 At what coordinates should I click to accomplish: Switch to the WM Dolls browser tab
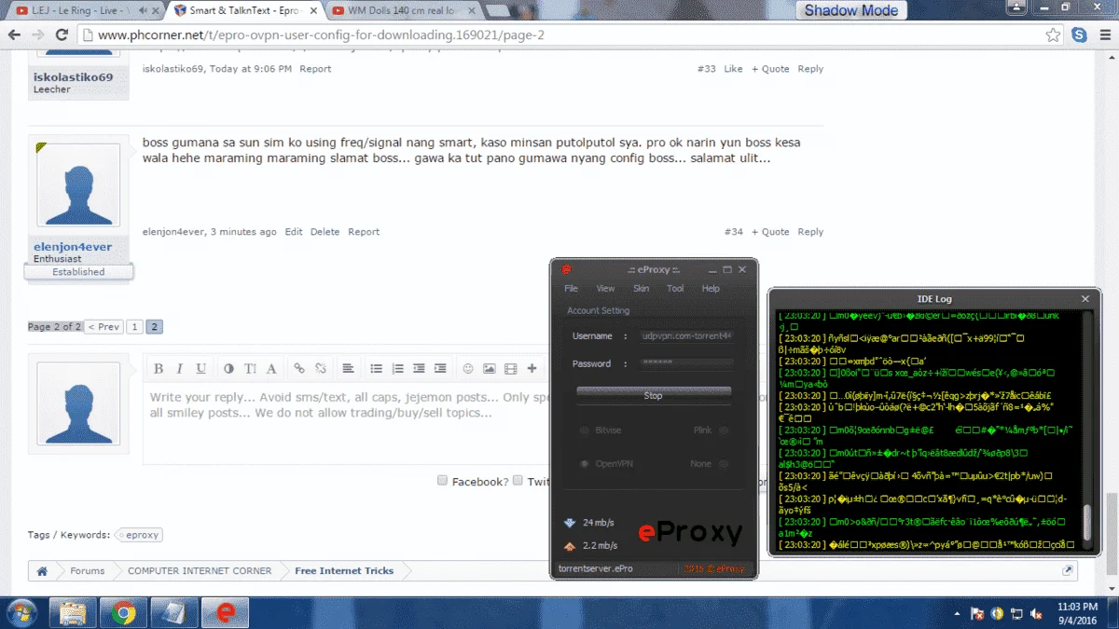click(x=402, y=11)
